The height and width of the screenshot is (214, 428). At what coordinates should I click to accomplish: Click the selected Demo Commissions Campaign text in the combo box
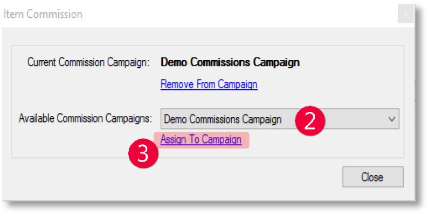coord(223,119)
